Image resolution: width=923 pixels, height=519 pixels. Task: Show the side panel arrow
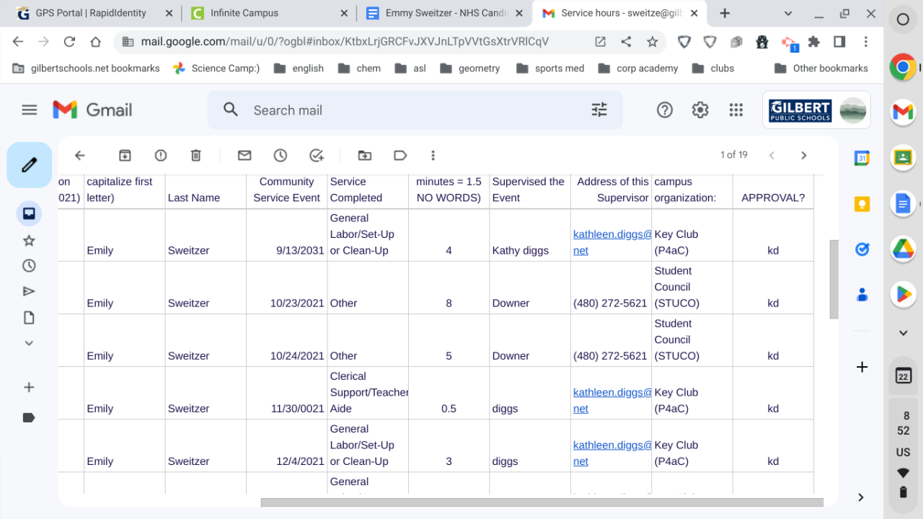click(861, 497)
